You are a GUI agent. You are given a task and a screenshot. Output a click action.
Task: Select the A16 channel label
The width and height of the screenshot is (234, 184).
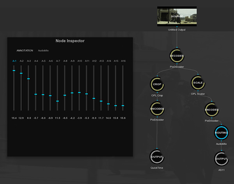123,61
